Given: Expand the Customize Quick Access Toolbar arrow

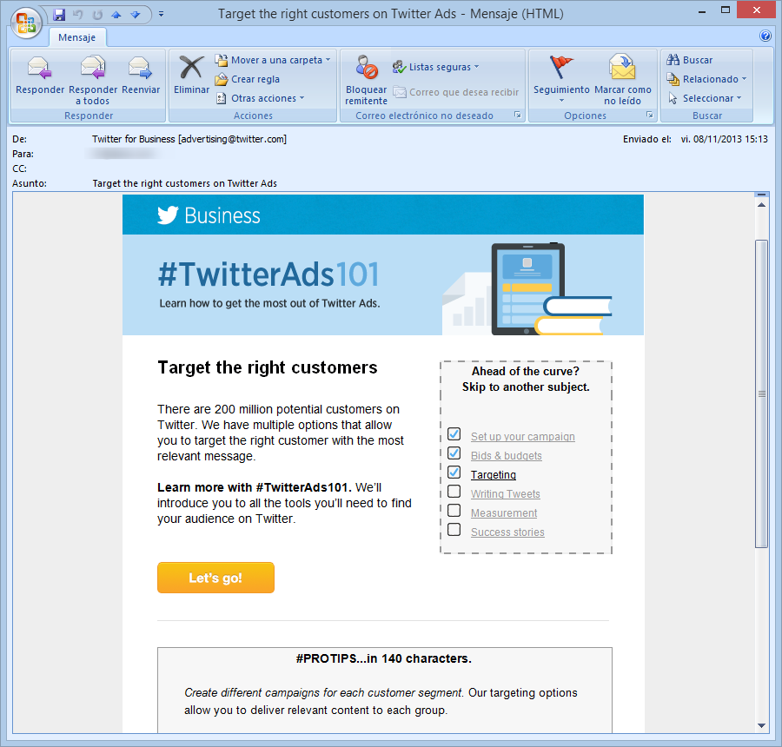Looking at the screenshot, I should 161,15.
